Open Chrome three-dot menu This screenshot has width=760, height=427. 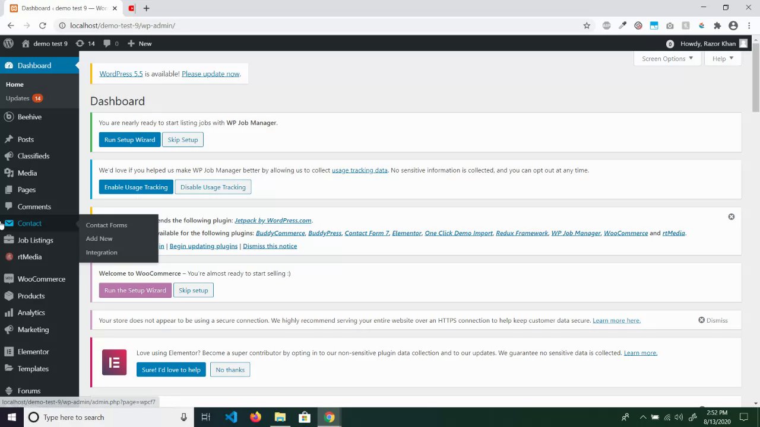click(x=749, y=26)
